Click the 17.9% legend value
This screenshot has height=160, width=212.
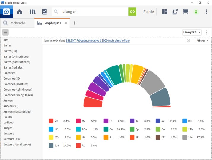point(200,137)
